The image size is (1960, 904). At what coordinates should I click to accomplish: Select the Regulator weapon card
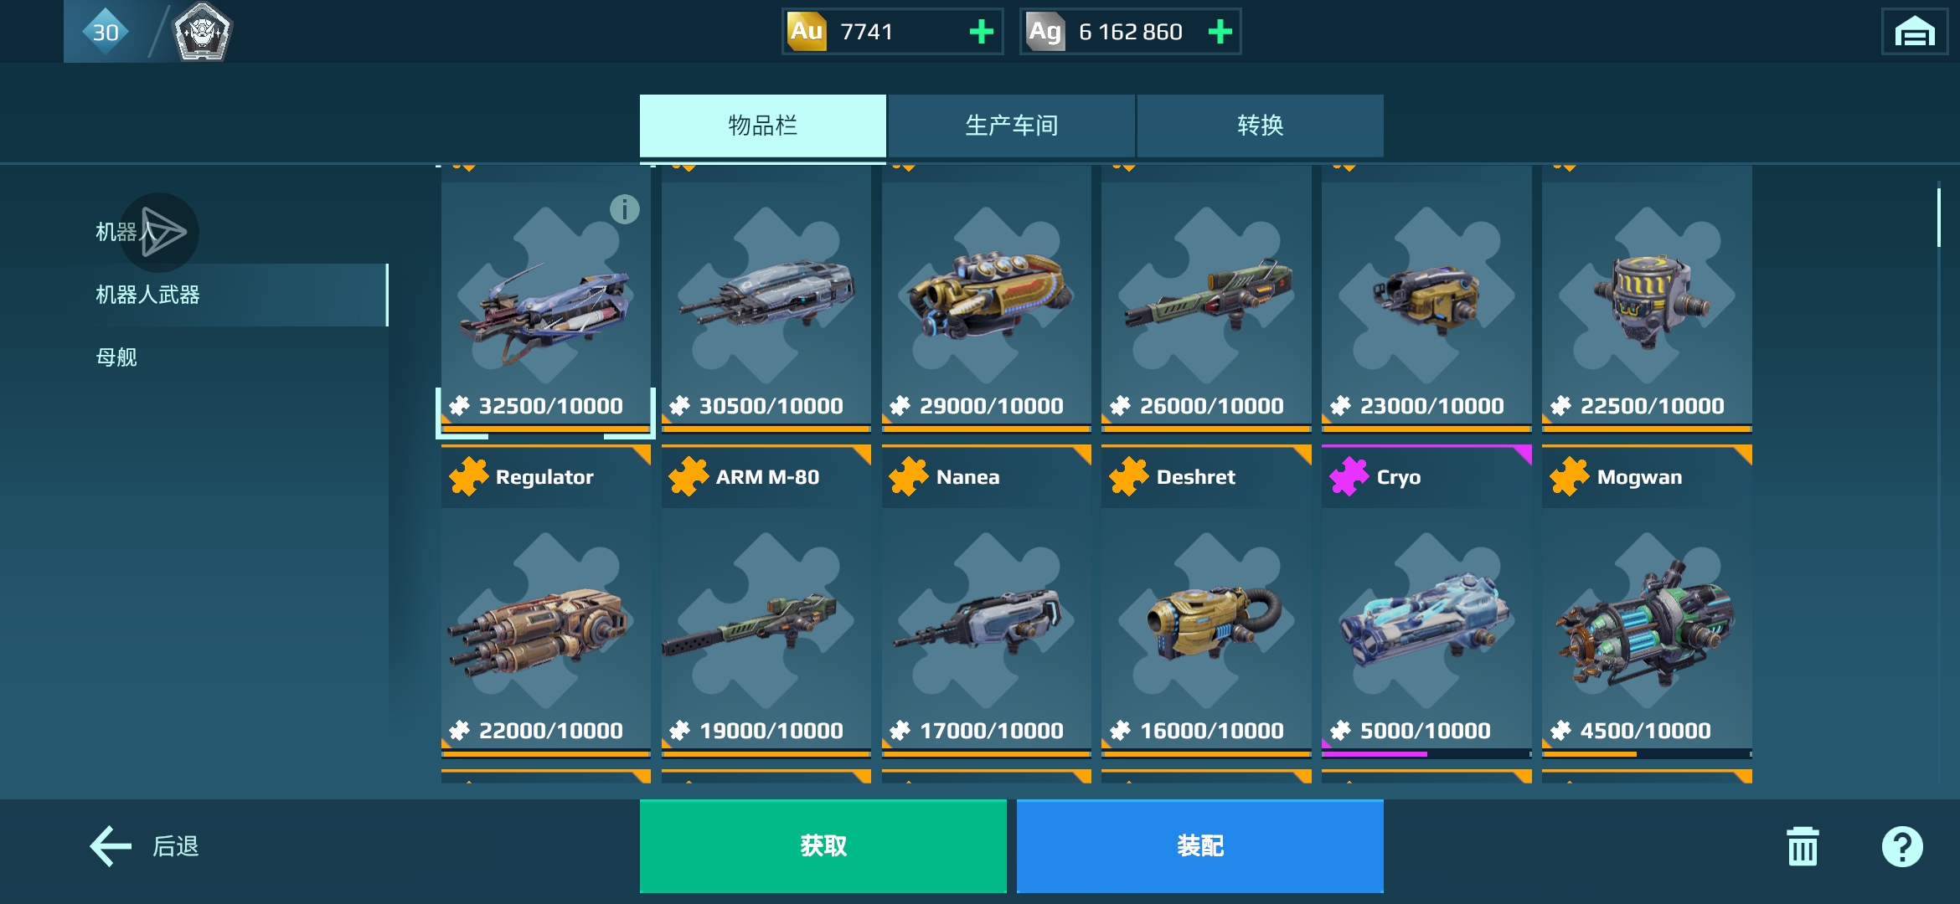pos(546,602)
